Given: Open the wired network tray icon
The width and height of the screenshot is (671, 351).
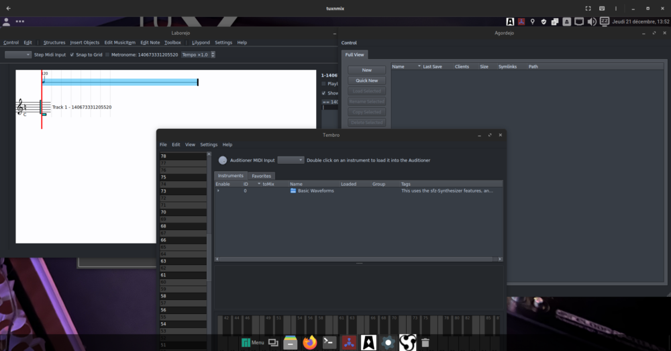Looking at the screenshot, I should tap(579, 21).
